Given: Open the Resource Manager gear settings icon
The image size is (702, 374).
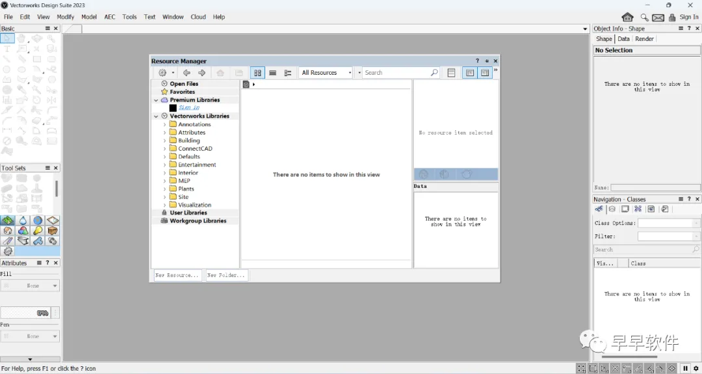Looking at the screenshot, I should (x=162, y=73).
